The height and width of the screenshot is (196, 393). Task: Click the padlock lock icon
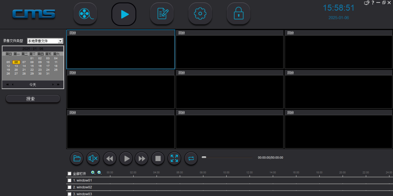point(238,14)
